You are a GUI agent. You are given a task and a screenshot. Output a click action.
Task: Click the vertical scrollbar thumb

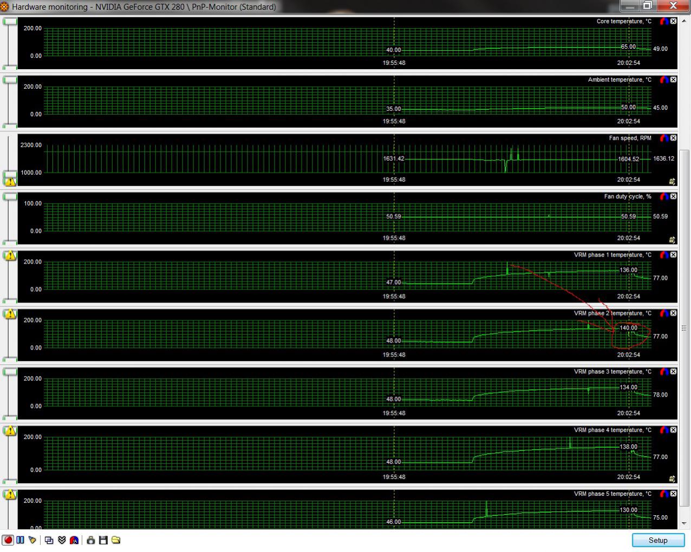[685, 328]
